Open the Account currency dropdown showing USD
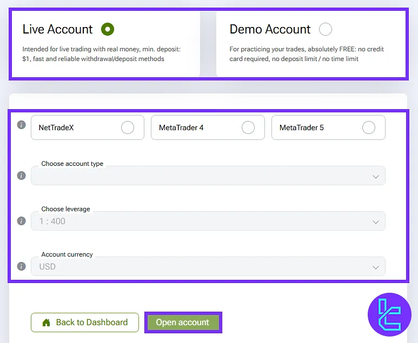The image size is (418, 343). click(208, 266)
